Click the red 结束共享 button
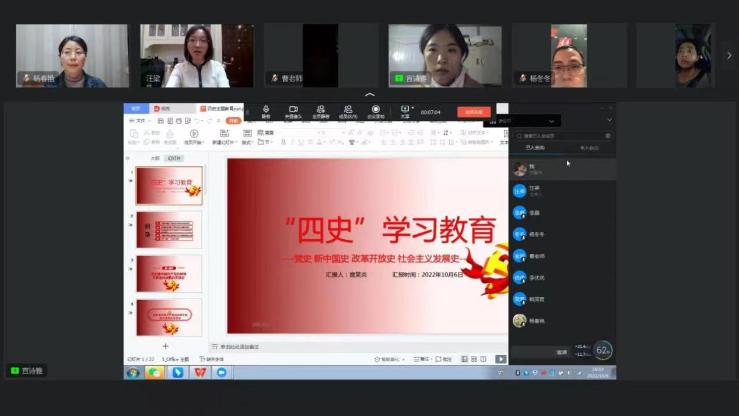This screenshot has width=739, height=416. click(474, 112)
